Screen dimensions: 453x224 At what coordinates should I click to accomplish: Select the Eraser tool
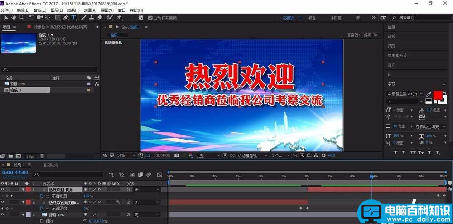pyautogui.click(x=100, y=18)
